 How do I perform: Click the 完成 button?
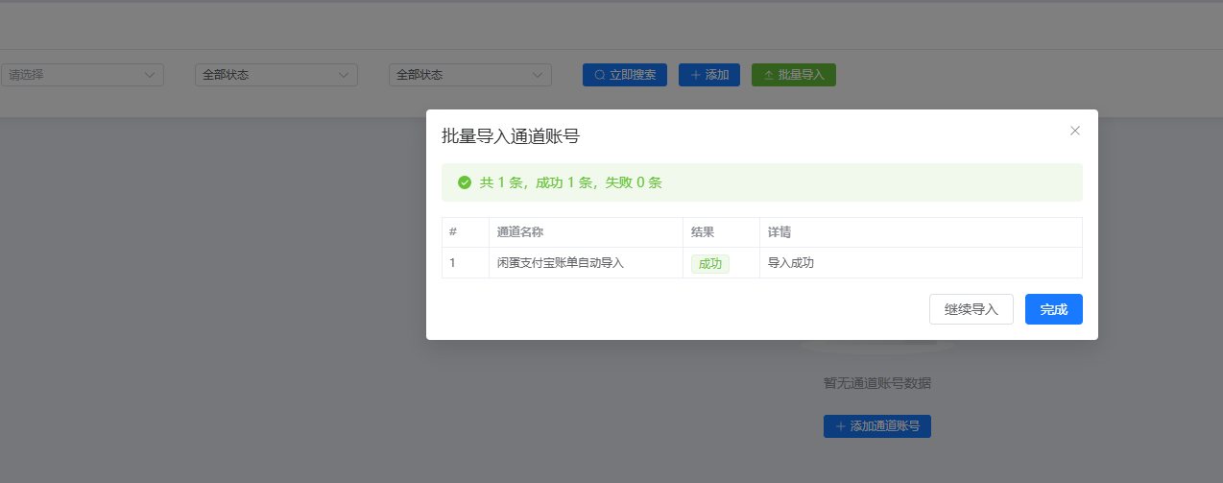click(x=1054, y=309)
